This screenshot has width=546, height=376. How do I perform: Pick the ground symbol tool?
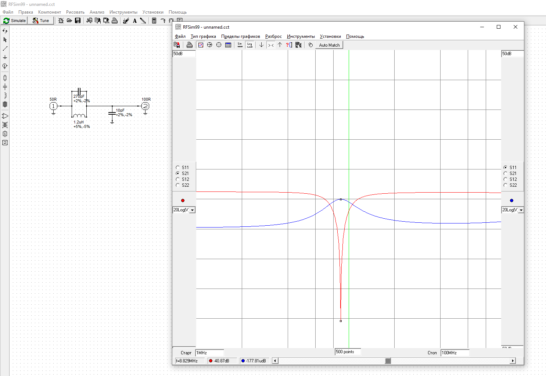tap(5, 57)
